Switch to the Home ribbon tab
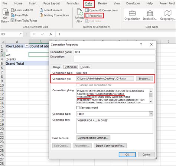The image size is (176, 166). coord(18,3)
